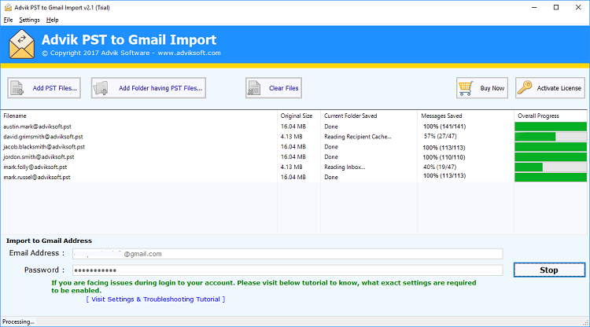Select david.grimsmith@adviksoft.pst file row
This screenshot has height=327, width=590.
[x=293, y=137]
